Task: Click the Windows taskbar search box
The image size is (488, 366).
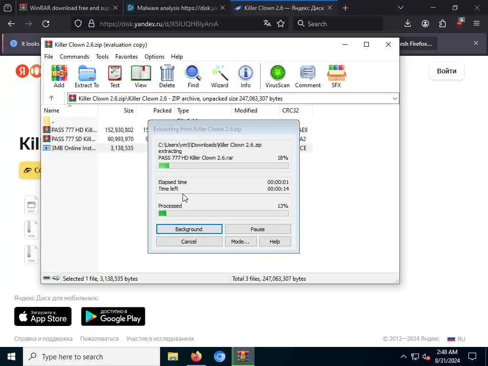Action: 91,356
